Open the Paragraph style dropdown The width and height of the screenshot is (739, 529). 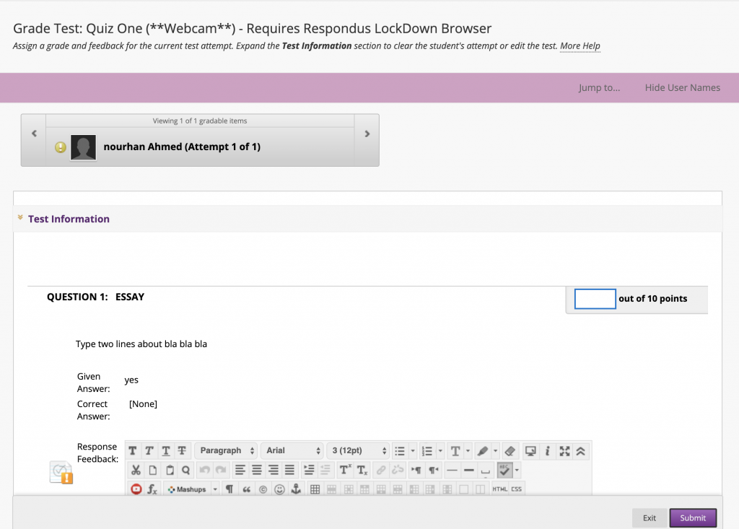click(x=225, y=450)
